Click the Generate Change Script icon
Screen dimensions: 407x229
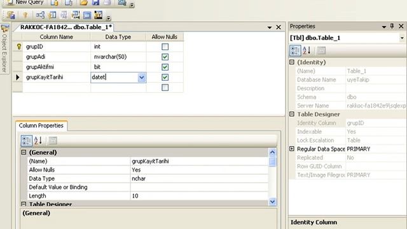11,15
